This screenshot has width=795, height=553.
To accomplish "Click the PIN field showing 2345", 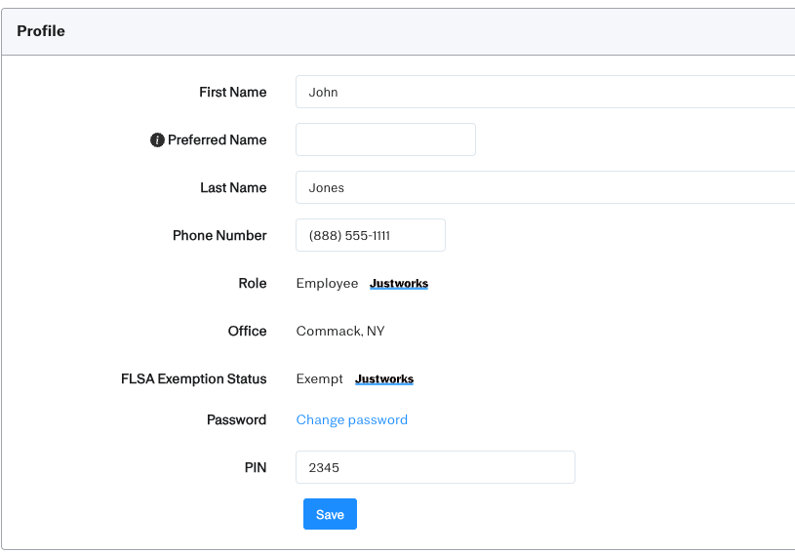I will 435,467.
